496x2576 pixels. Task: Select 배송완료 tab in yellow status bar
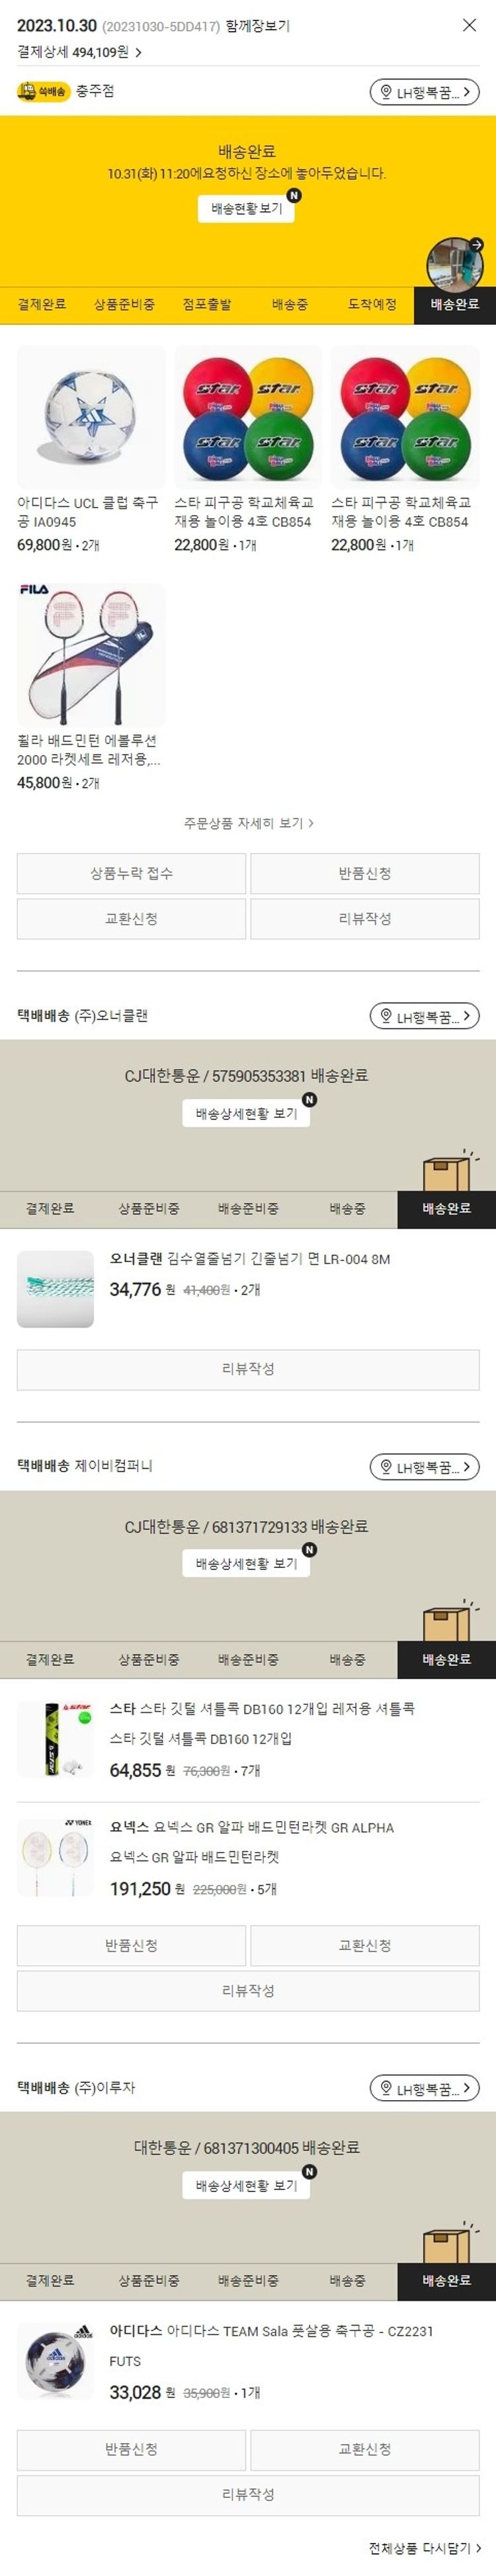click(454, 304)
